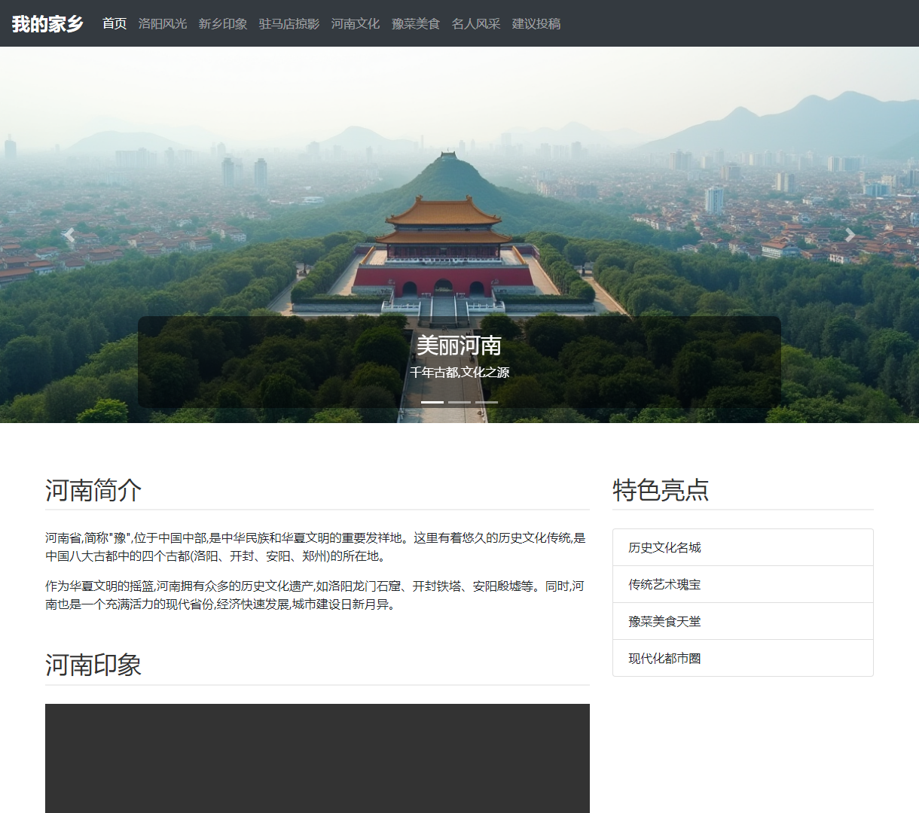Click the previous slide arrow on the carousel

pyautogui.click(x=69, y=234)
